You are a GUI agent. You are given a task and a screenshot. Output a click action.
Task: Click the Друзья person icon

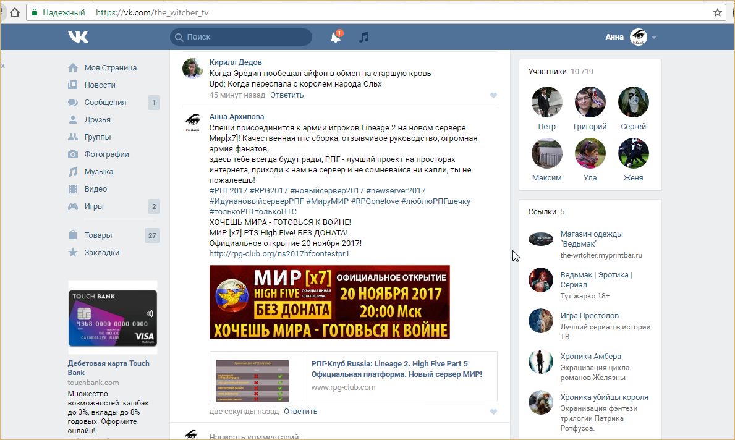click(73, 119)
